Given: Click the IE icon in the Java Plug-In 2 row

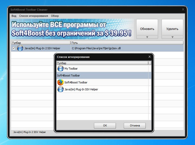Looking at the screenshot, I should 20,48.
